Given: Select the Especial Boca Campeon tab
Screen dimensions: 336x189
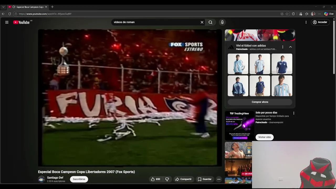Looking at the screenshot, I should [28, 7].
